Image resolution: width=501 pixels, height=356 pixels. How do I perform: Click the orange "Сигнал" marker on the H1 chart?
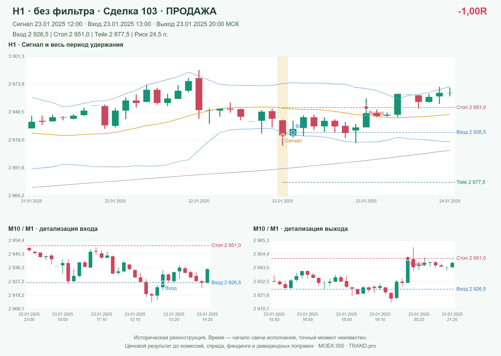[x=283, y=135]
